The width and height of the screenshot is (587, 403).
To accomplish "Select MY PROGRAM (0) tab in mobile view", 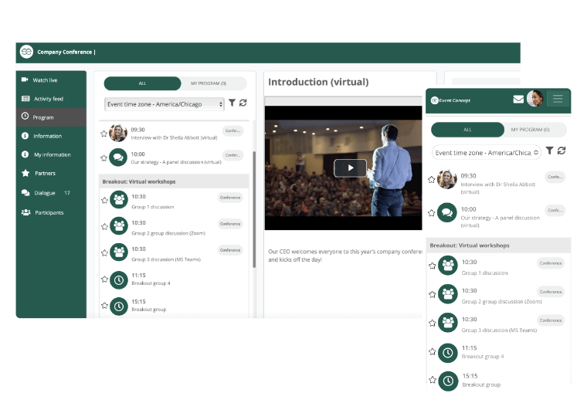I will (x=531, y=130).
